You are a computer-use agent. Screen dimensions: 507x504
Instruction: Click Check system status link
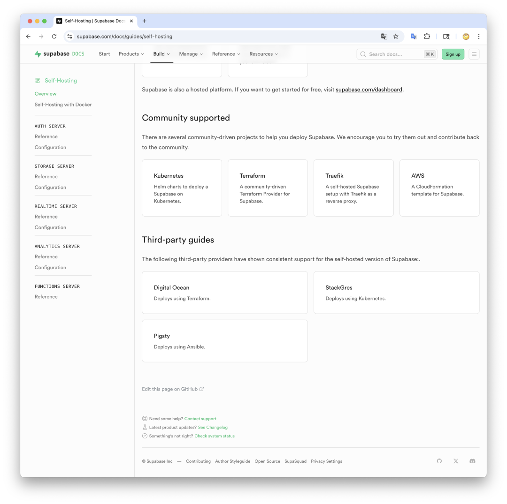[215, 436]
